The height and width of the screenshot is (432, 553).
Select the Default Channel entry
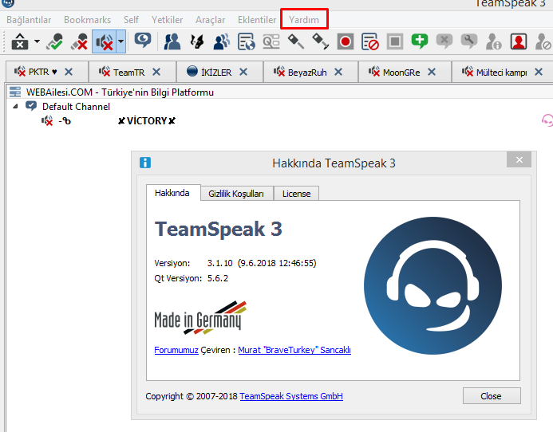point(76,107)
